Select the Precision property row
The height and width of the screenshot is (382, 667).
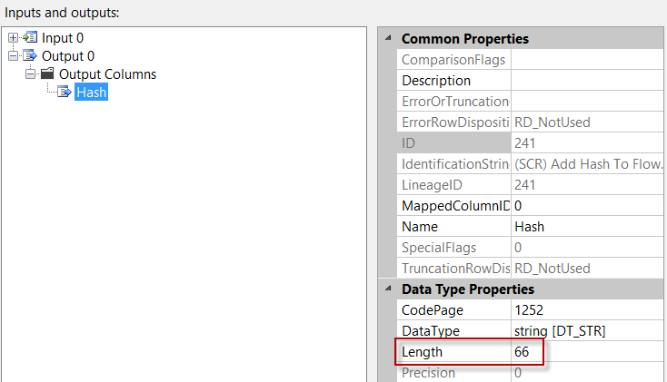(453, 372)
